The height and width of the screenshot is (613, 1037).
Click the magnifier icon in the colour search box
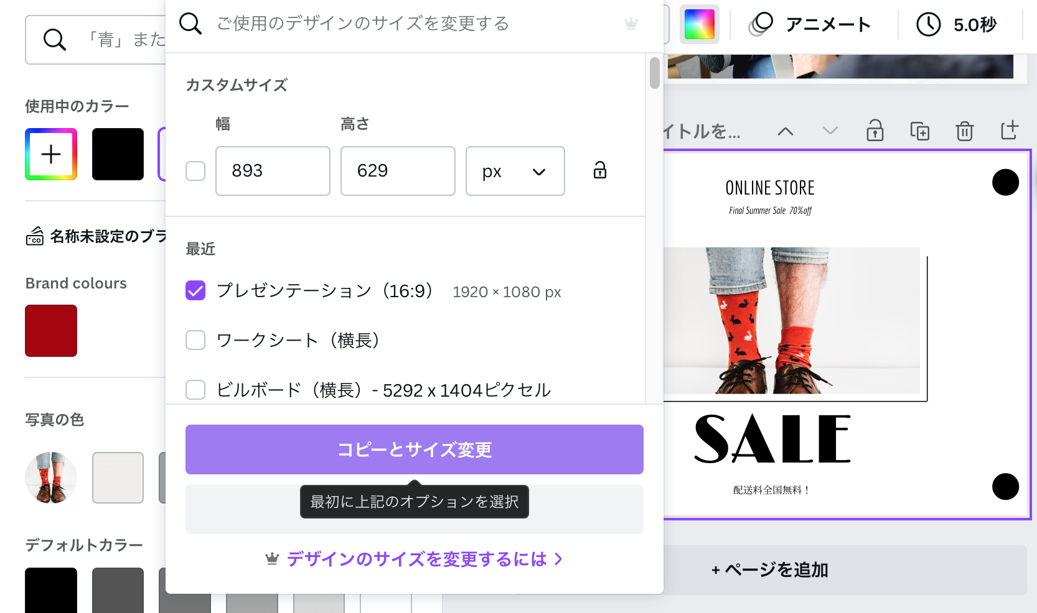coord(55,40)
